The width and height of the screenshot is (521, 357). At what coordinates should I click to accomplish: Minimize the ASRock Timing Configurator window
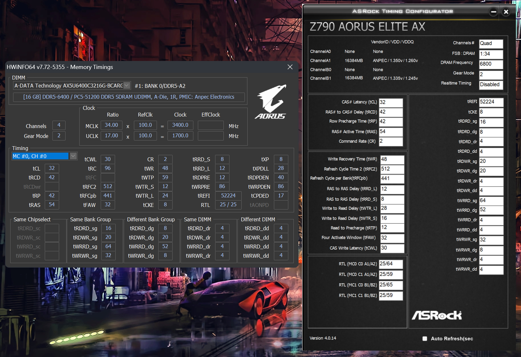[494, 12]
